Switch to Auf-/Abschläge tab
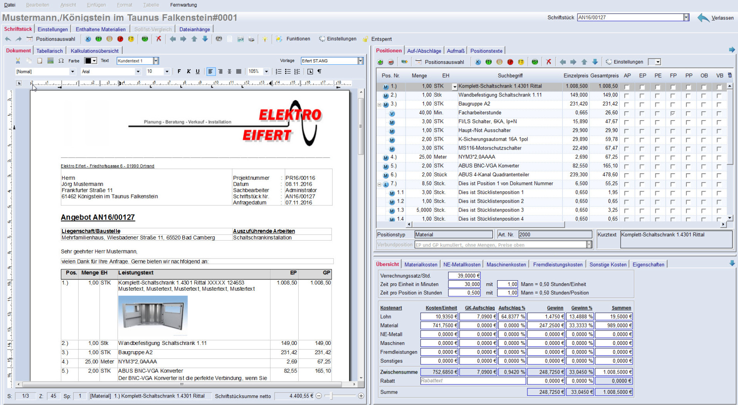 coord(424,51)
